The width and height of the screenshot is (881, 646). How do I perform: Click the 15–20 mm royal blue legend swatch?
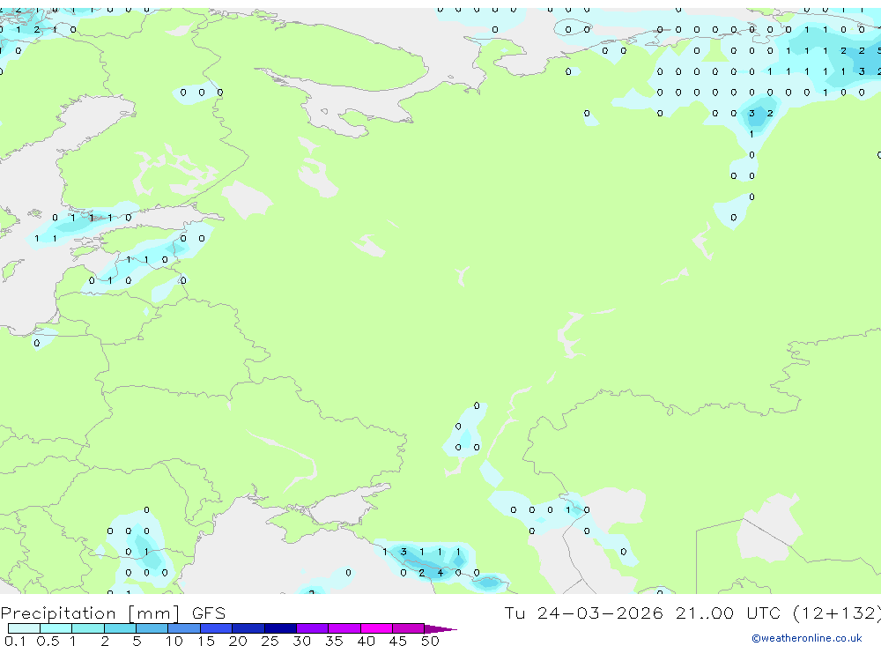coord(216,628)
